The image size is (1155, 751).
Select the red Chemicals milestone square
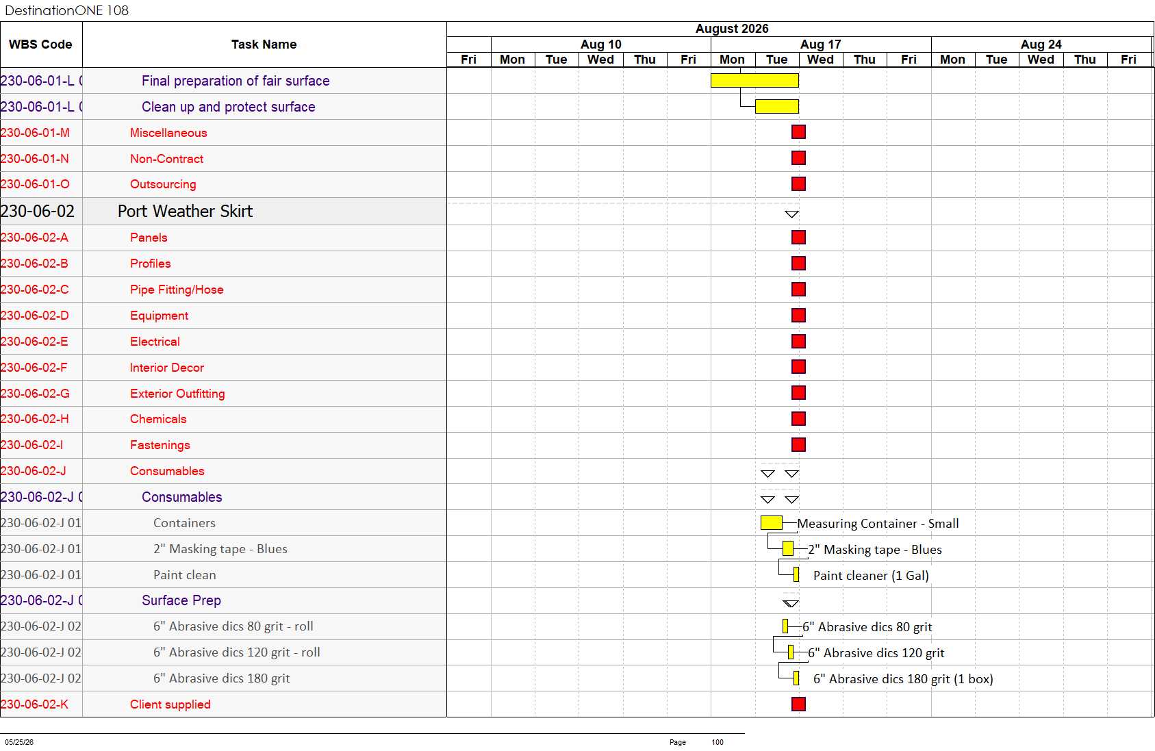tap(798, 419)
